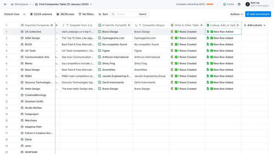Click AI icon next to Shiny Frog
The height and width of the screenshot is (154, 274).
99,63
